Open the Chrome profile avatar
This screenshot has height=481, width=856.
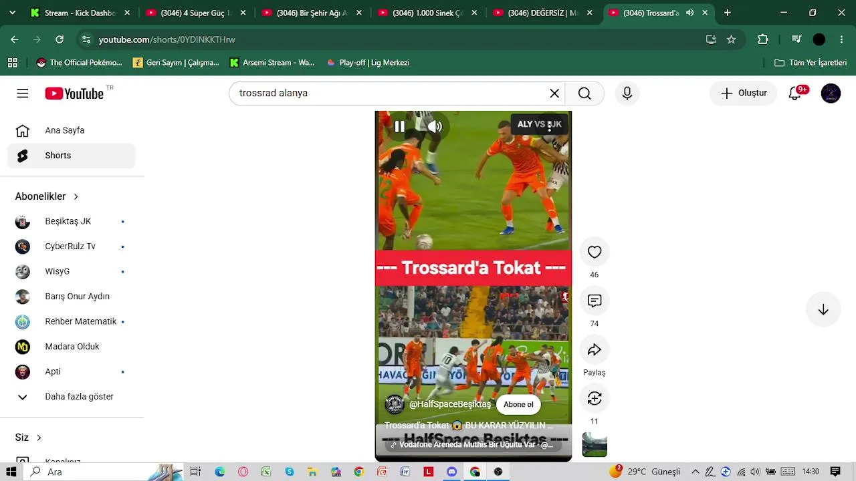pyautogui.click(x=819, y=39)
